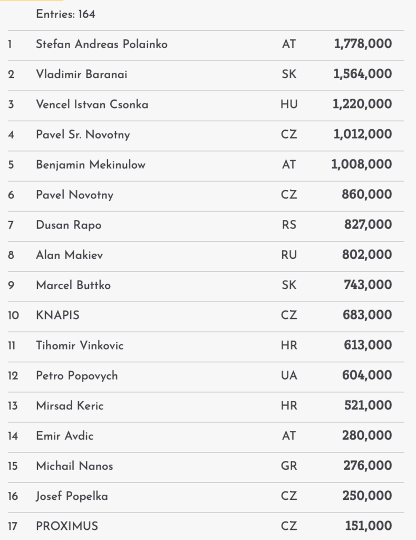This screenshot has width=416, height=540.
Task: Select the Marcel Buttko row name
Action: tap(73, 285)
